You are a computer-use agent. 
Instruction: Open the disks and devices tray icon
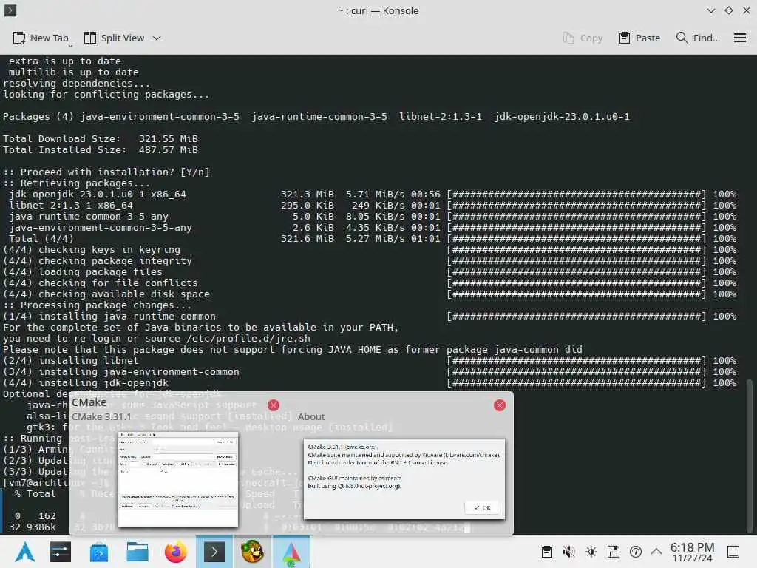614,552
